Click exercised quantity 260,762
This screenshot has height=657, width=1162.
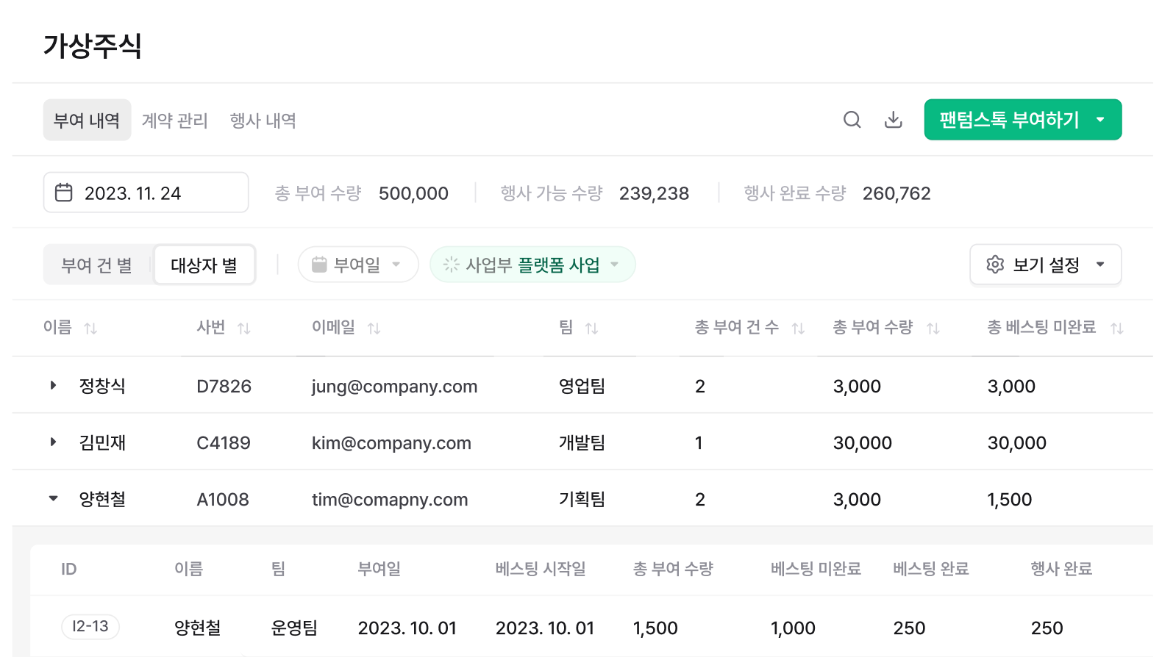click(897, 193)
